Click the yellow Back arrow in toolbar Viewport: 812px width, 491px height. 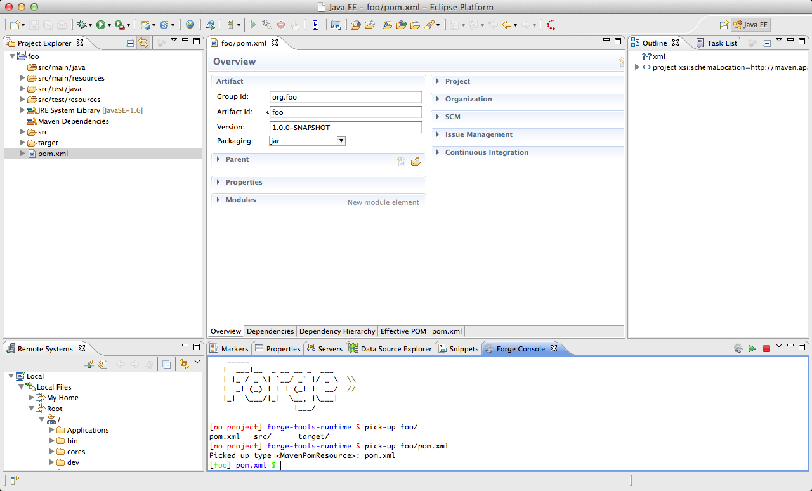pos(507,25)
